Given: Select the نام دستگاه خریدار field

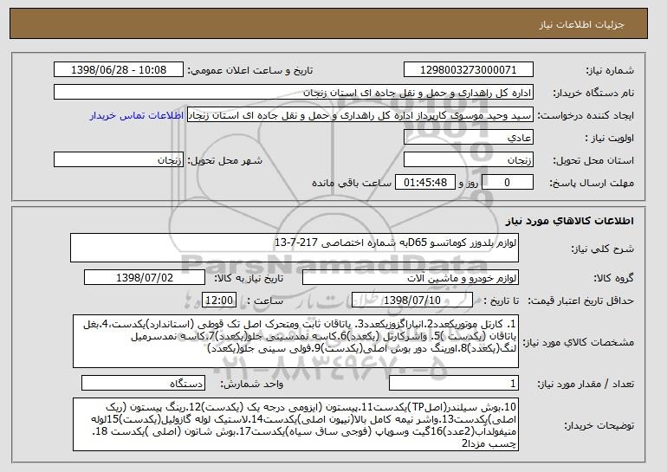Looking at the screenshot, I should [294, 93].
